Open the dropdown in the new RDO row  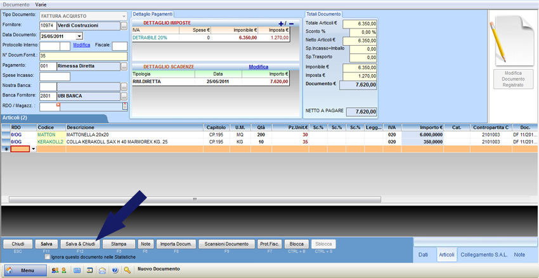coord(32,149)
